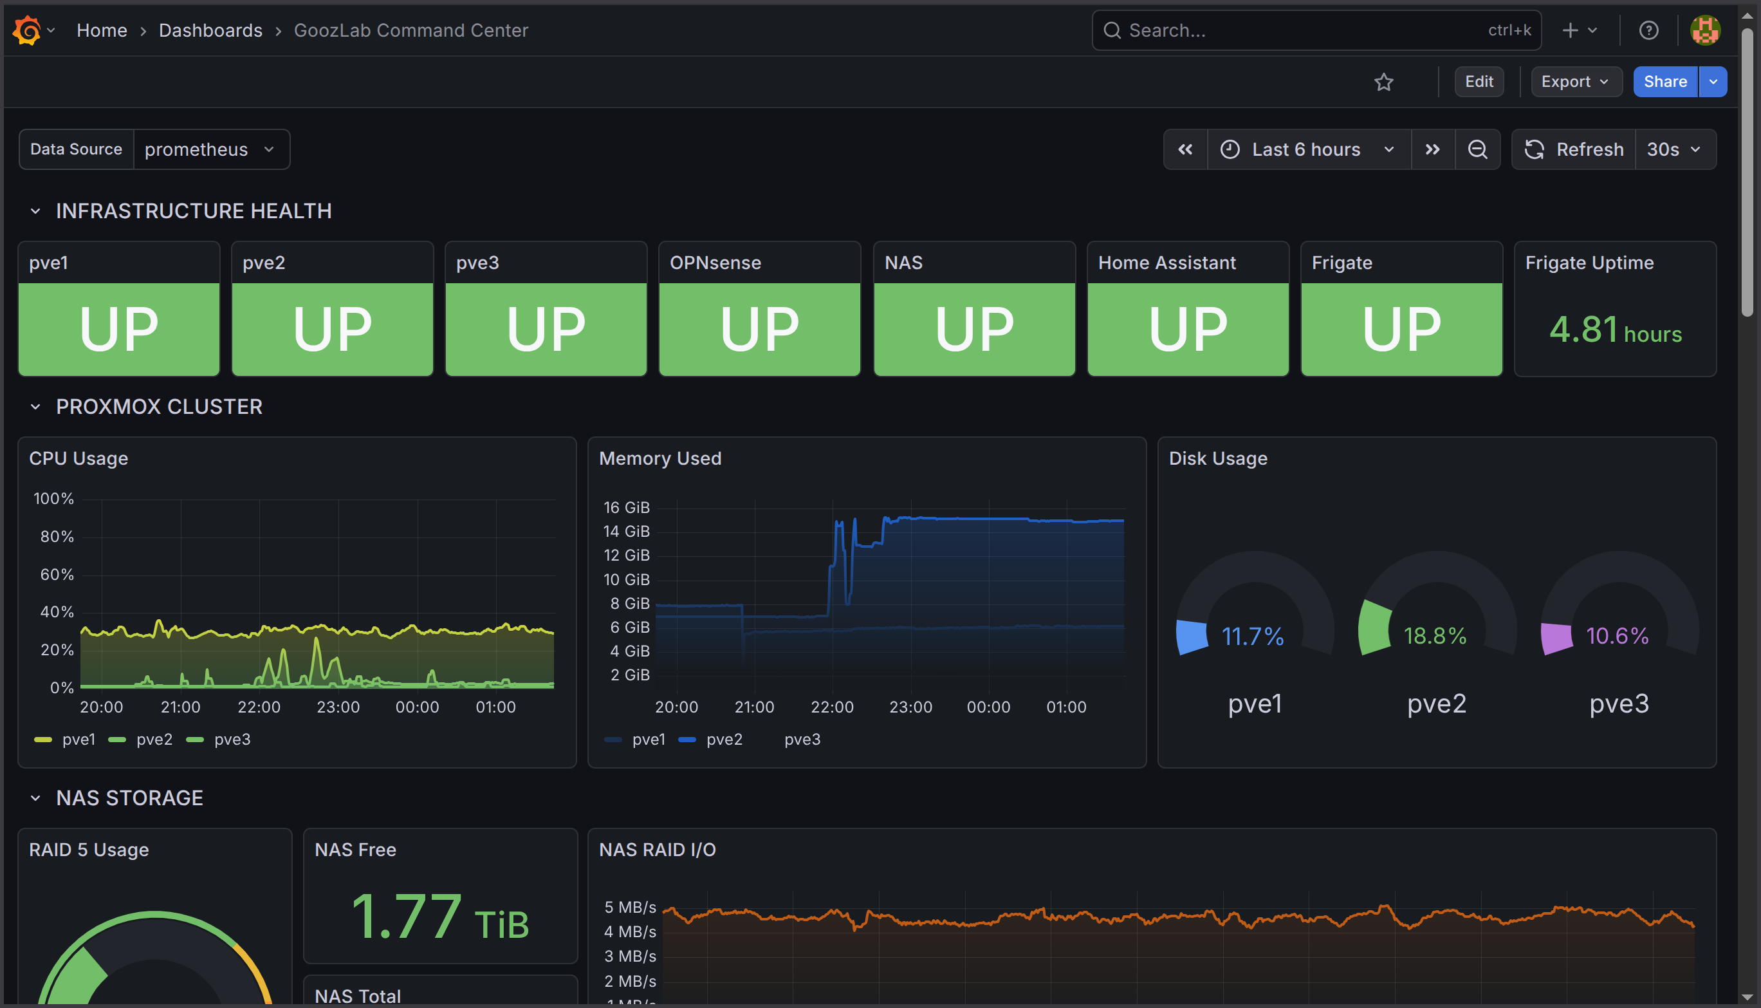Screen dimensions: 1761x1008
Task: Zoom out the time range
Action: 1477,149
